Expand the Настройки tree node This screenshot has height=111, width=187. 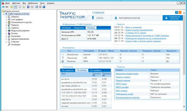pyautogui.click(x=6, y=36)
